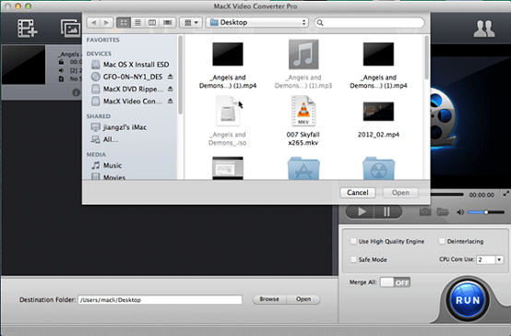The width and height of the screenshot is (511, 336).
Task: Switch to icon view in file dialog
Action: click(124, 22)
